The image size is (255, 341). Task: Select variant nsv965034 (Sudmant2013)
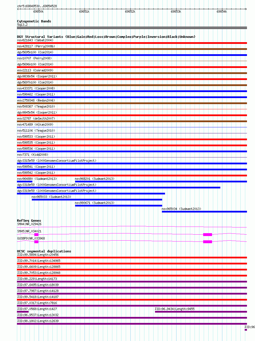point(181,209)
